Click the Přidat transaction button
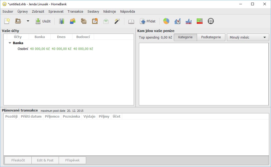The width and height of the screenshot is (271, 167). (x=148, y=21)
